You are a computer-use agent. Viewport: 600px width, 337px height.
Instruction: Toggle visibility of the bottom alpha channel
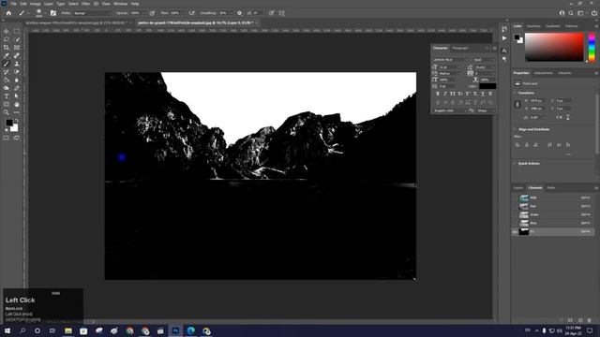[515, 231]
